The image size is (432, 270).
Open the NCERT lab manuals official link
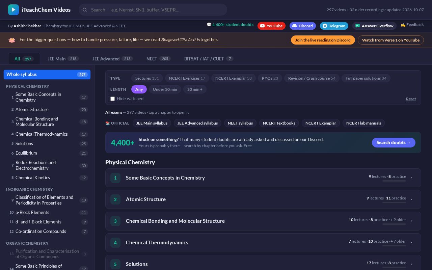(x=363, y=123)
